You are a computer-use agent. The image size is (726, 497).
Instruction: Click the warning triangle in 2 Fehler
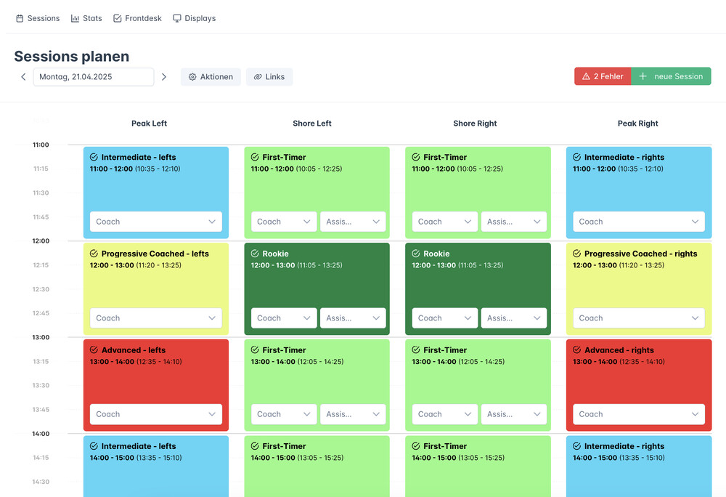(587, 76)
